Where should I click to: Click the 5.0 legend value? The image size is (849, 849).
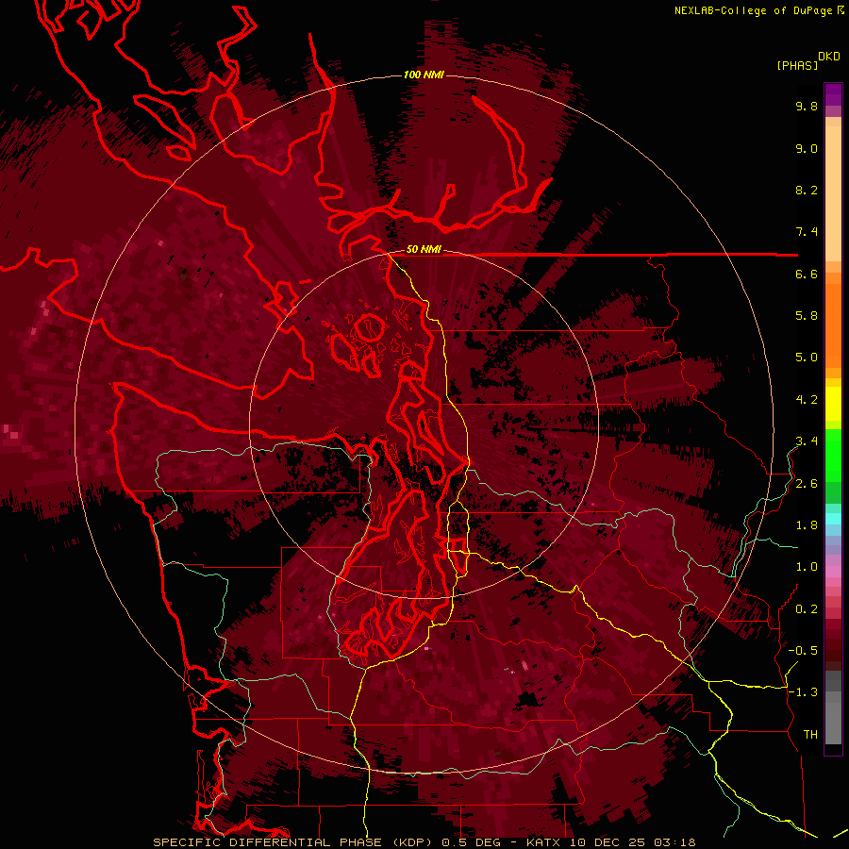tap(807, 358)
